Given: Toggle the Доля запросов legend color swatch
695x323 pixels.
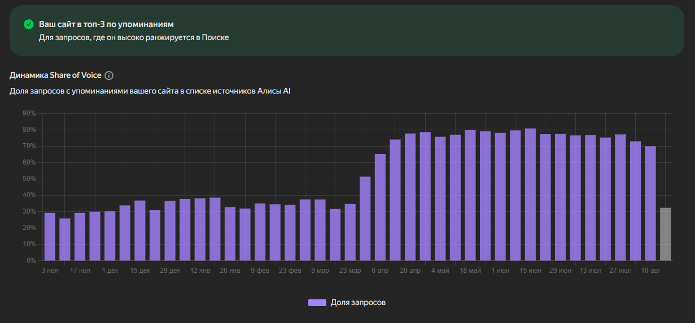Looking at the screenshot, I should (317, 303).
